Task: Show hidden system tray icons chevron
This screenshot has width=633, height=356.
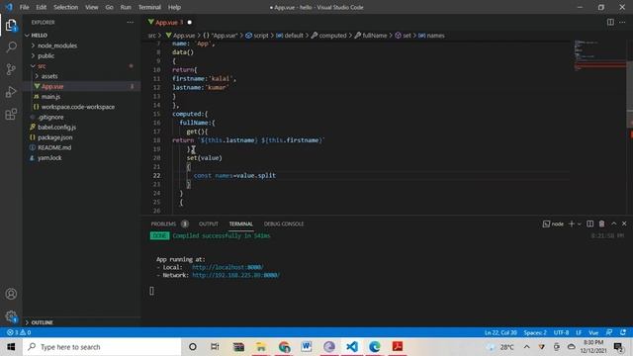Action: tap(526, 347)
